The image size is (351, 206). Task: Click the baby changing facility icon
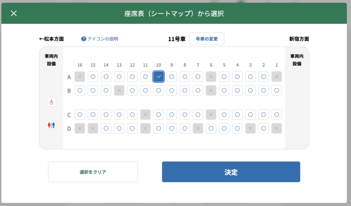(x=51, y=102)
